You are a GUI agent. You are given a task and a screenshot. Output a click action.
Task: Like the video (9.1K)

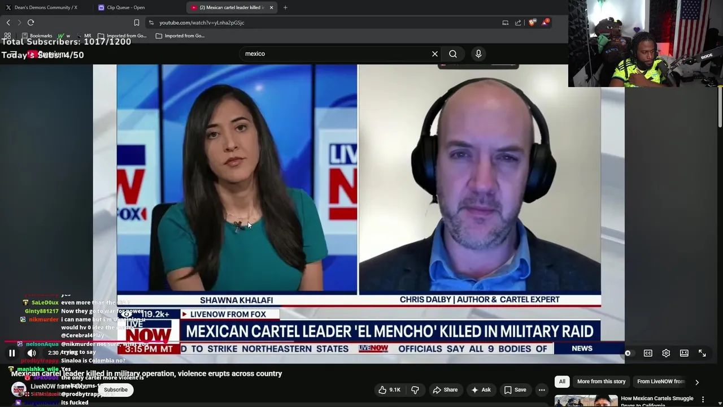coord(389,389)
